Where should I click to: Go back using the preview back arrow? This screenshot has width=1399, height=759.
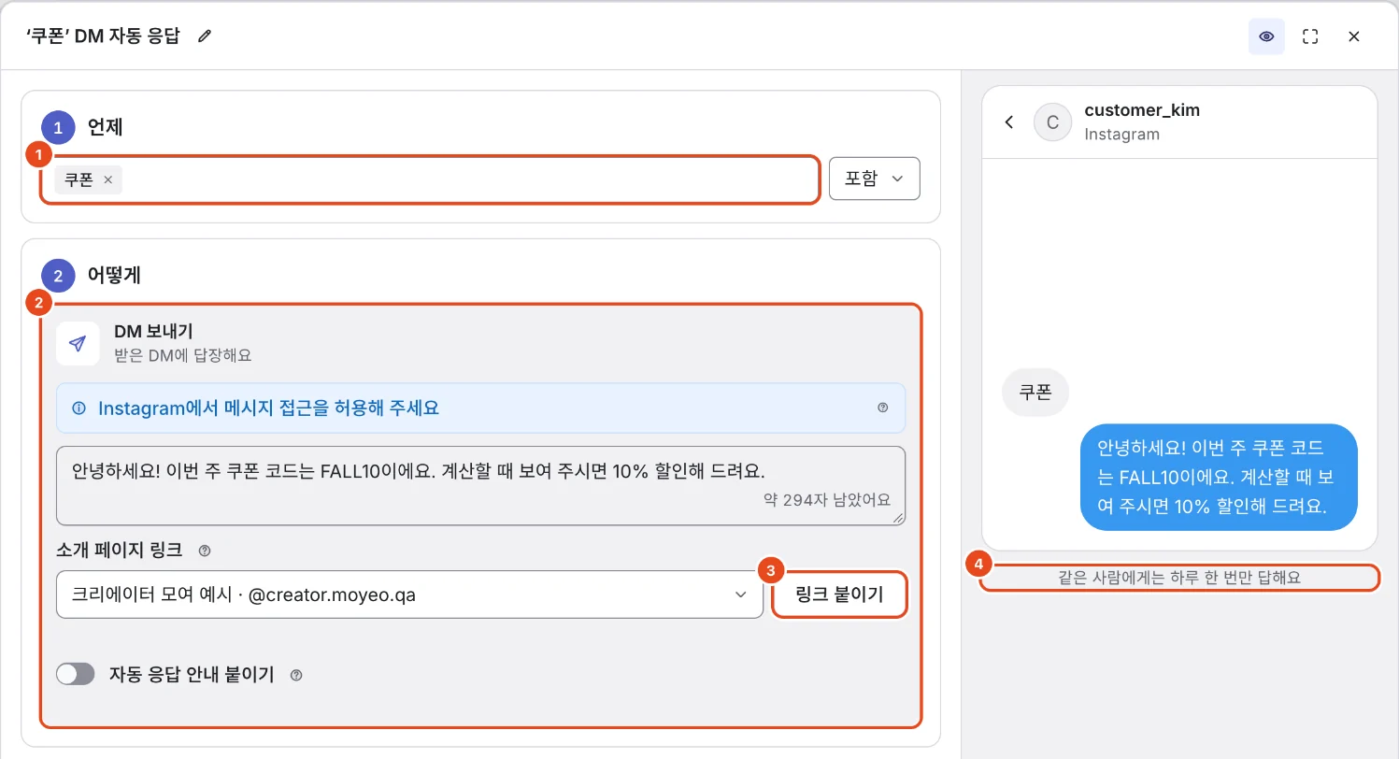pos(1009,122)
